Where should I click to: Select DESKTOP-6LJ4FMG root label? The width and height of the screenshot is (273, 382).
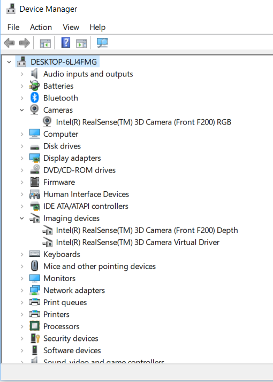[64, 62]
